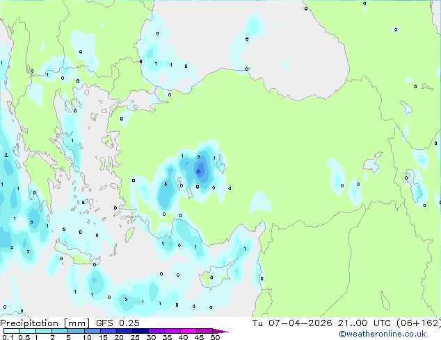The width and height of the screenshot is (441, 340).
Task: Click legend tick label '35'
Action: pyautogui.click(x=167, y=337)
